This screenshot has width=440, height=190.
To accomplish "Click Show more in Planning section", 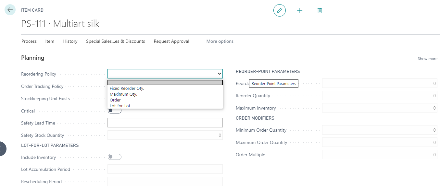I will pos(427,59).
